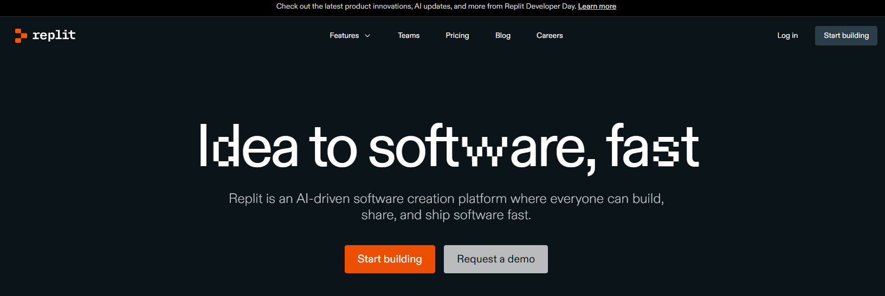Visit the Blog from the navigation bar
Viewport: 885px width, 296px height.
click(x=502, y=36)
